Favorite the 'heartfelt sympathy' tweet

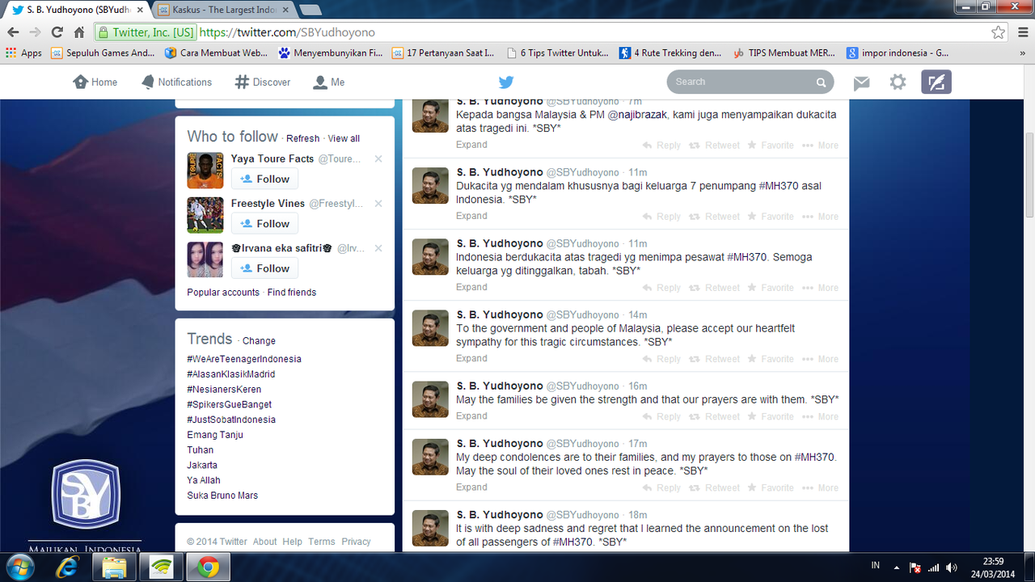[x=770, y=359]
